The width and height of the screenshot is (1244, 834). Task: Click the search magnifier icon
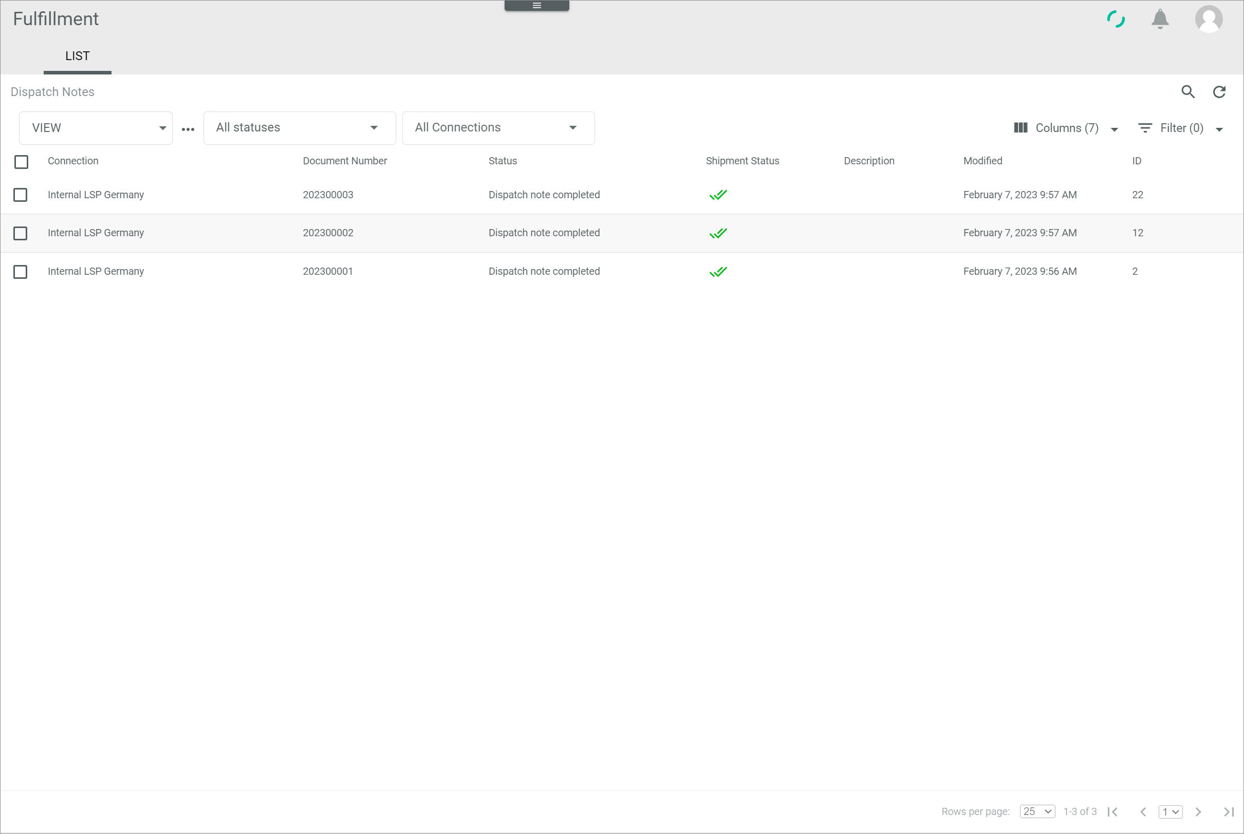[x=1187, y=92]
